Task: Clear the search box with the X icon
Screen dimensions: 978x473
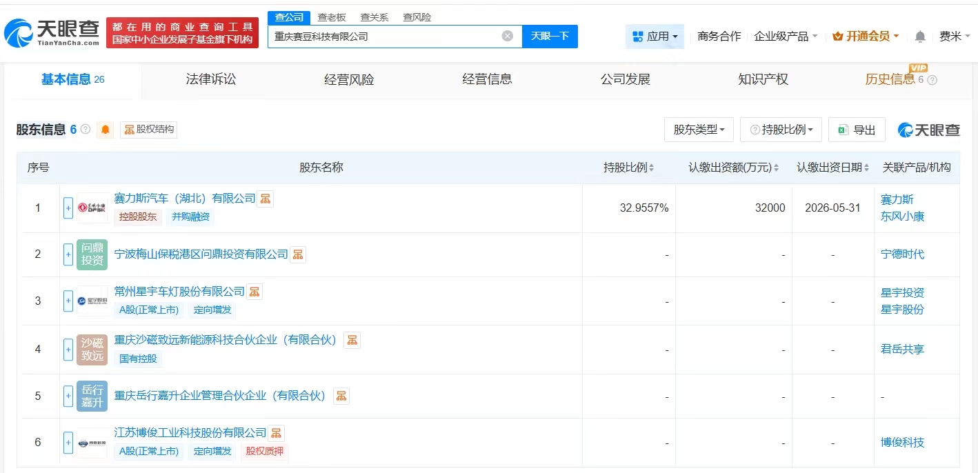Action: click(x=508, y=36)
